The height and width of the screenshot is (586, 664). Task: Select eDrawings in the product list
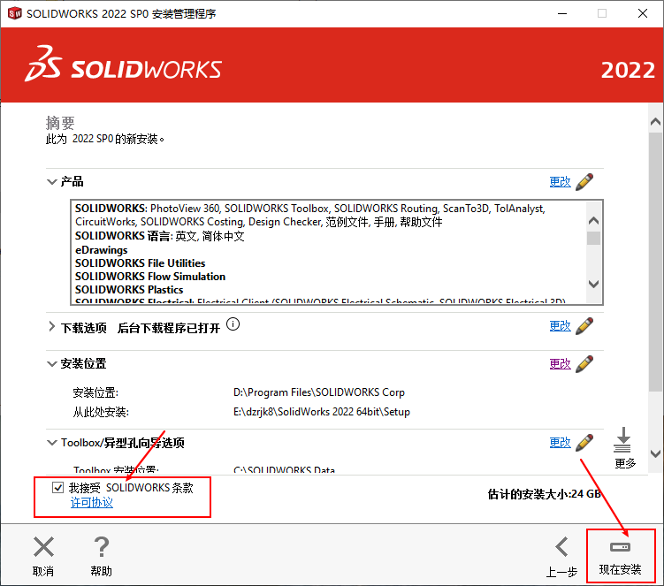coord(101,250)
